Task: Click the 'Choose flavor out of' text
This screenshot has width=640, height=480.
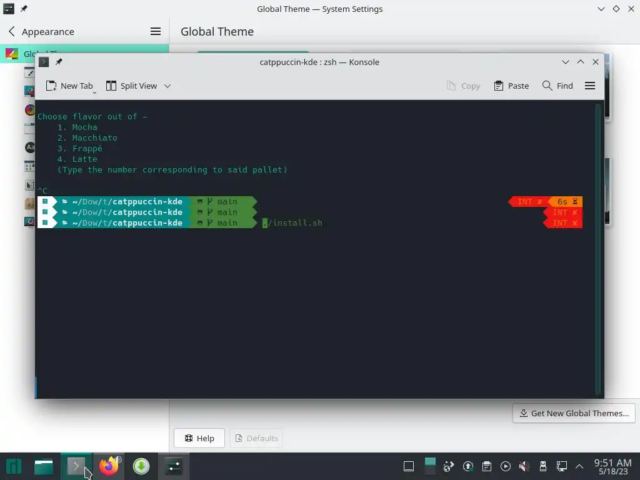Action: (x=87, y=117)
